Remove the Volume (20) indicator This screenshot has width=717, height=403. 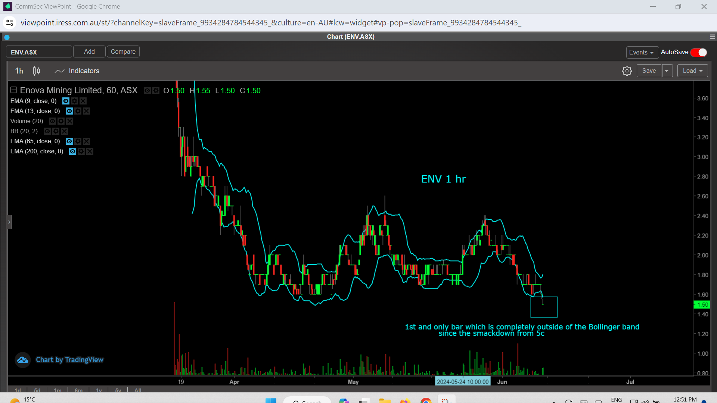69,121
